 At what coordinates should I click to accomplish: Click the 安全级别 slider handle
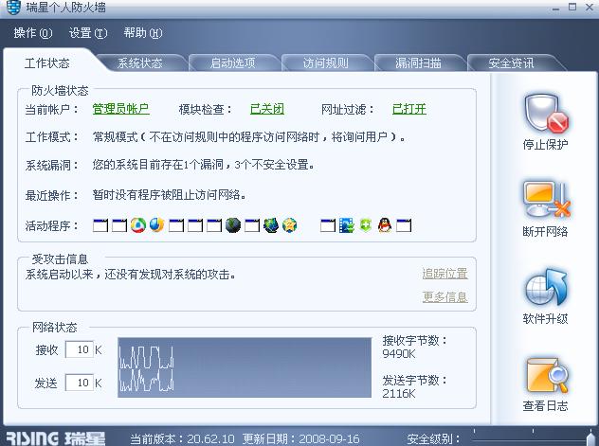pyautogui.click(x=591, y=437)
